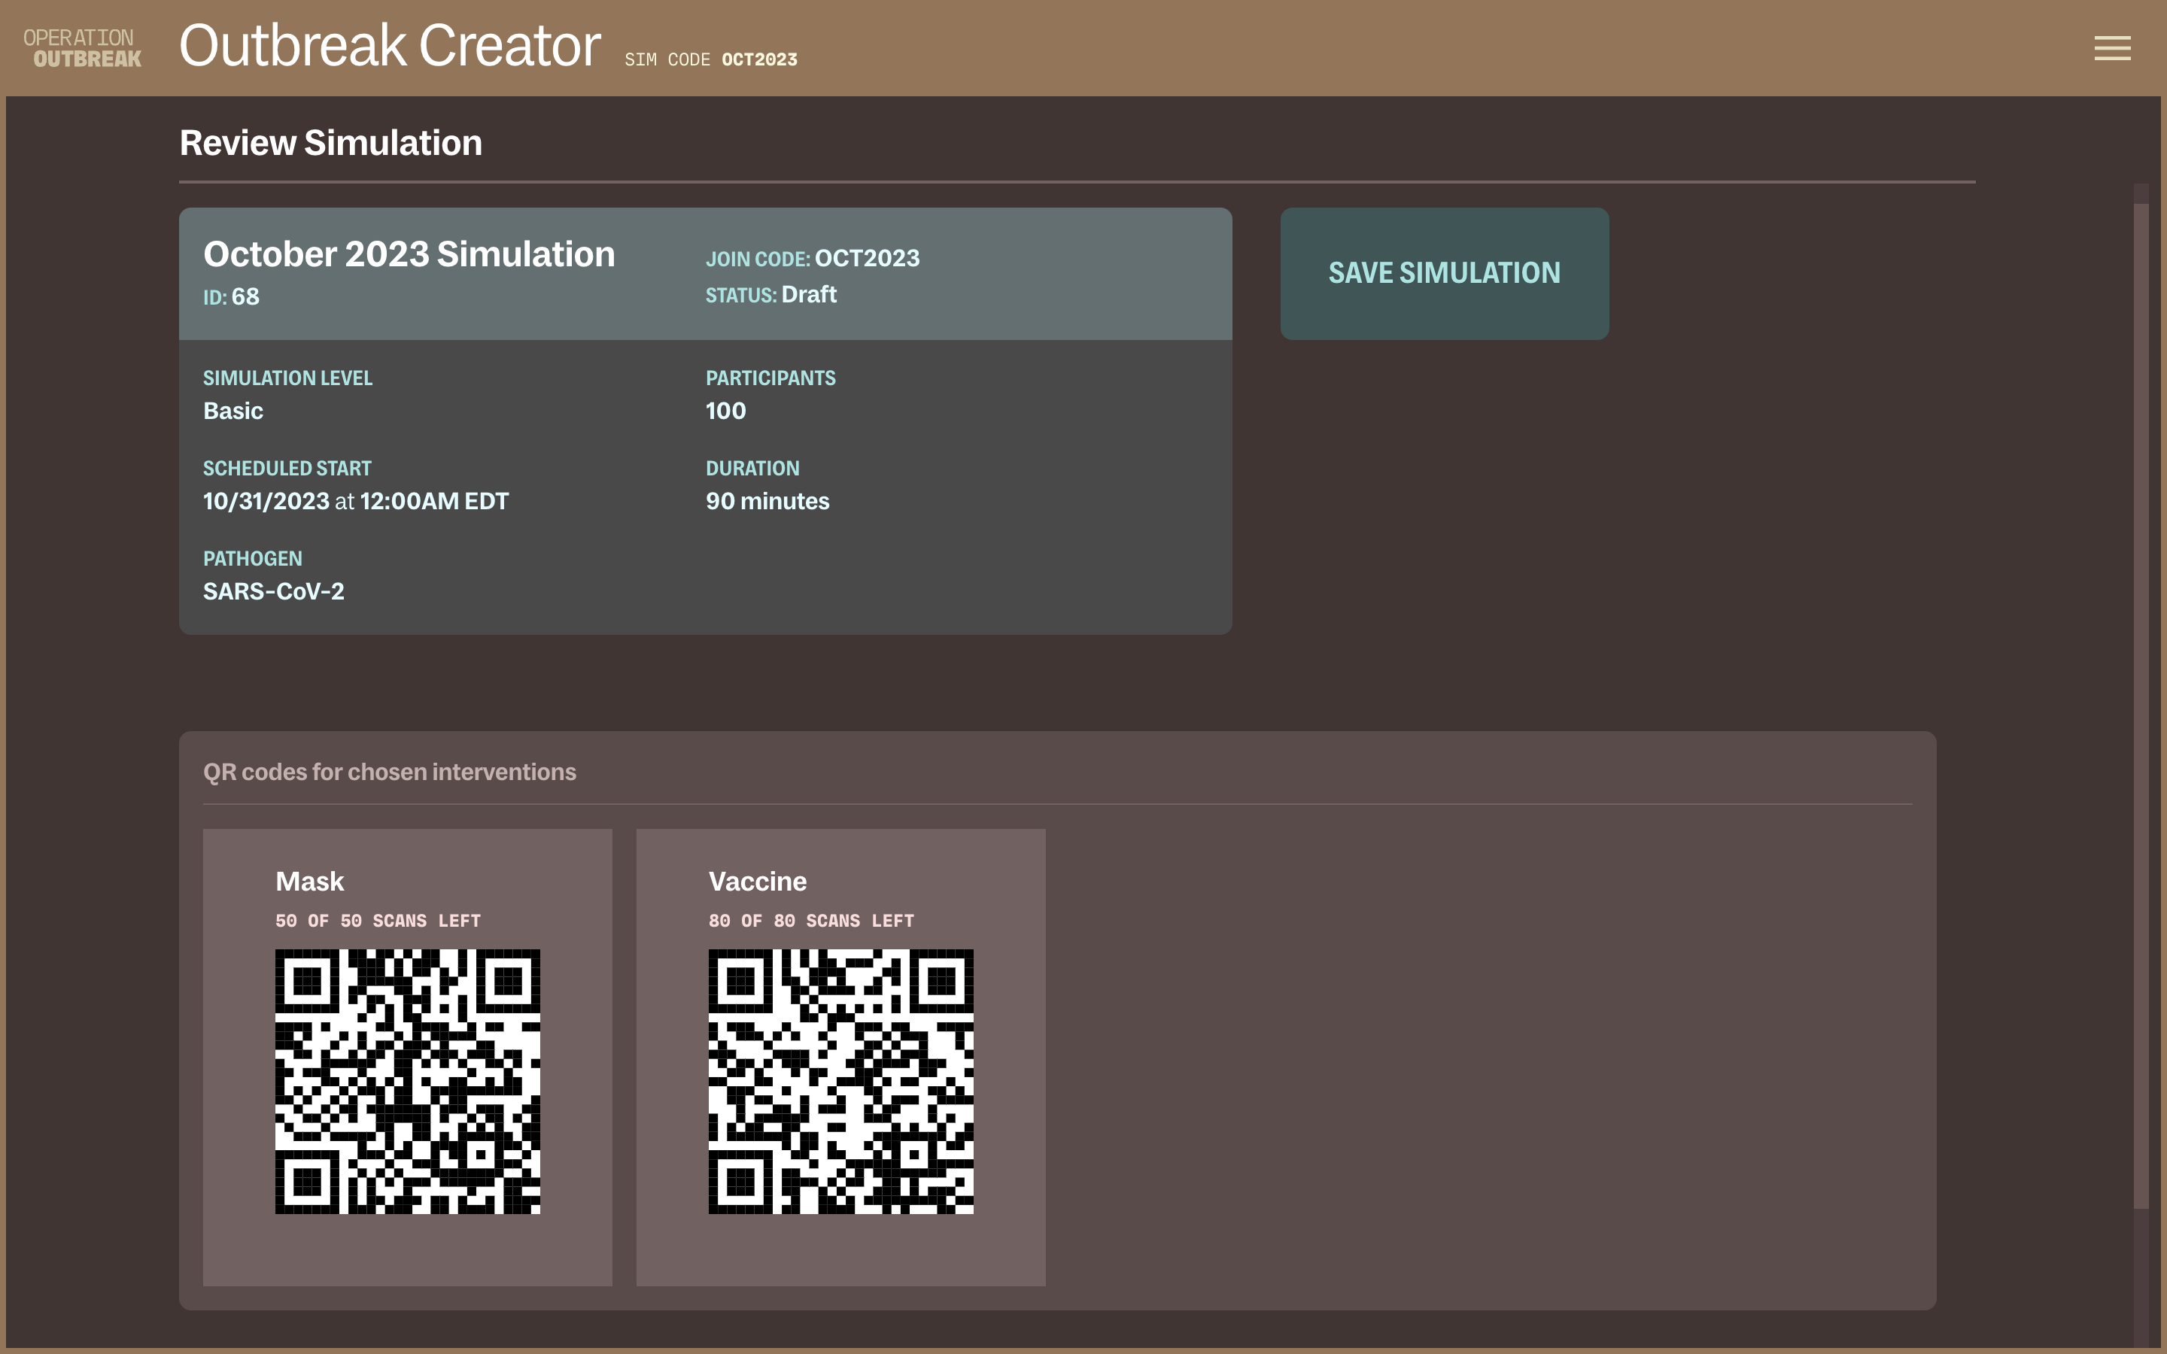Select the 10/31/2023 start date text
Screen dimensions: 2167x1354
[x=266, y=502]
